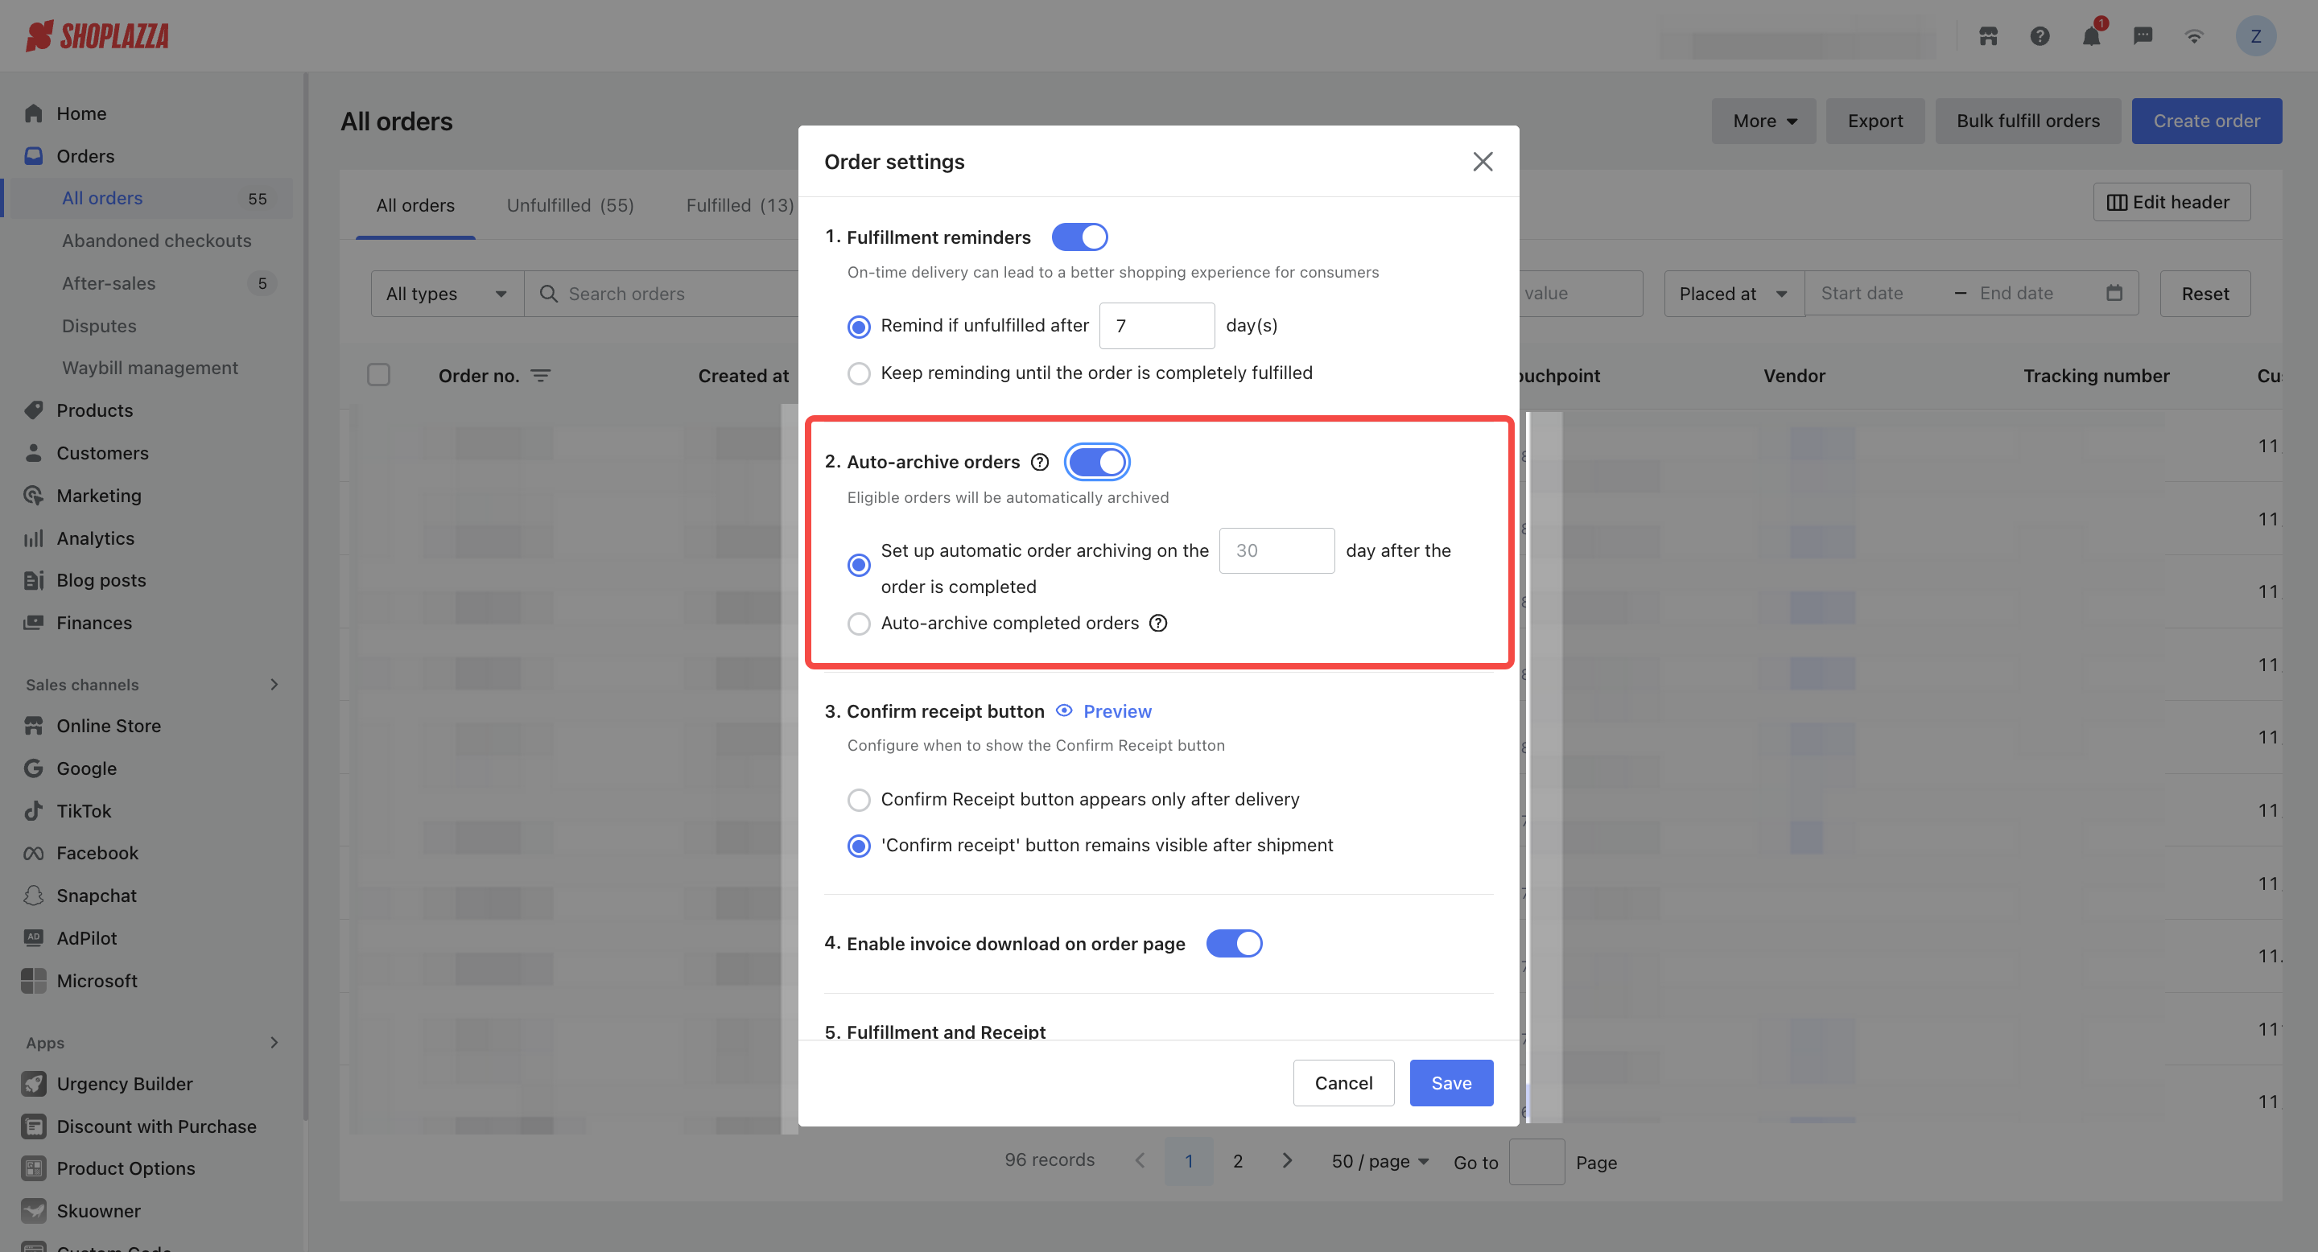Click Create order button
Screen dimensions: 2318x1252
(2205, 121)
